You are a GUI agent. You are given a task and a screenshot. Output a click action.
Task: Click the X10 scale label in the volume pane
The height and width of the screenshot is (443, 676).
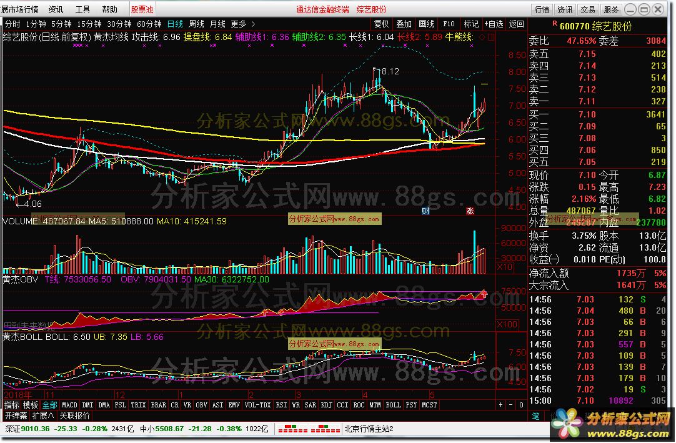click(x=504, y=267)
